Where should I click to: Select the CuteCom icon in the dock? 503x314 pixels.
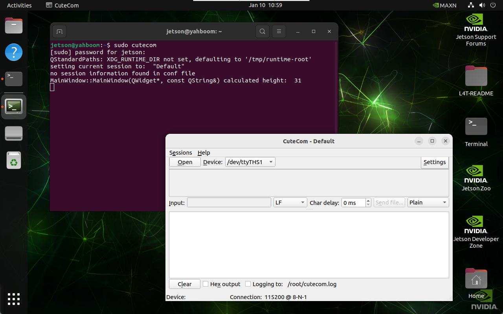point(14,106)
